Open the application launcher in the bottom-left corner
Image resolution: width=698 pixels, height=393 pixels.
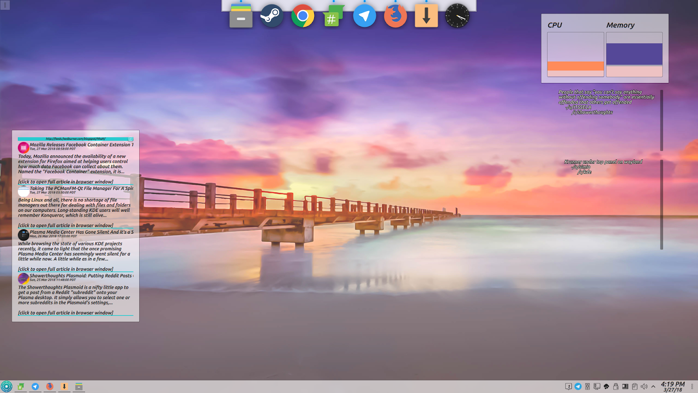click(x=7, y=386)
